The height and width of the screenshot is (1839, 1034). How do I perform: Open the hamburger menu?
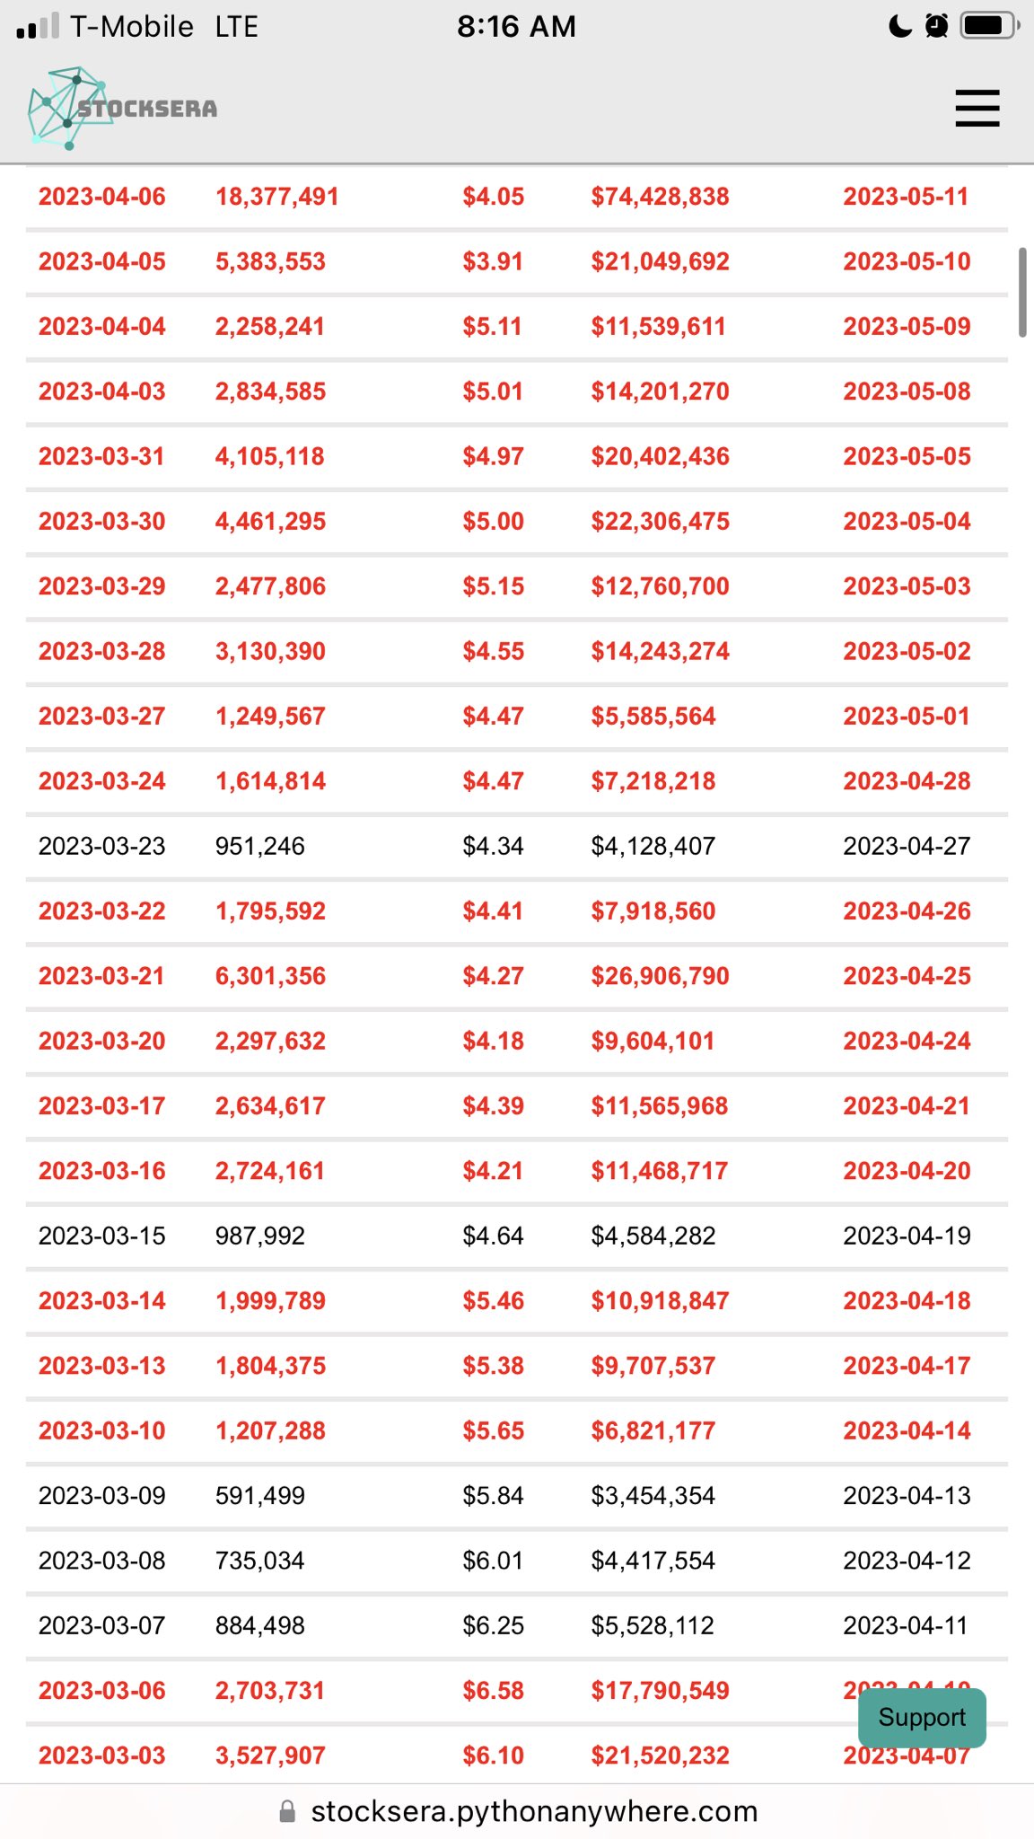pos(977,109)
